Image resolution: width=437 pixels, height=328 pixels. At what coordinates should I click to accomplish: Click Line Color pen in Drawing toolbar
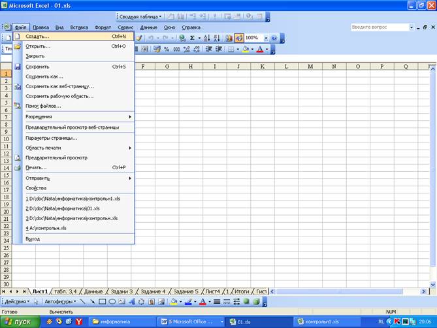point(188,301)
